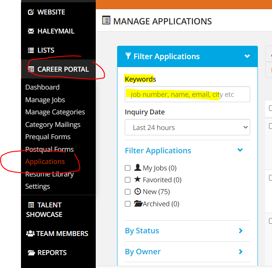Toggle the Archived (0) checkbox
This screenshot has height=268, width=272.
128,204
